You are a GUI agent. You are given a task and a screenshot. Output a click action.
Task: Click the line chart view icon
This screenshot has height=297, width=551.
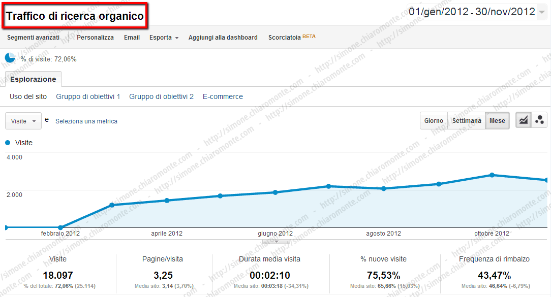523,120
